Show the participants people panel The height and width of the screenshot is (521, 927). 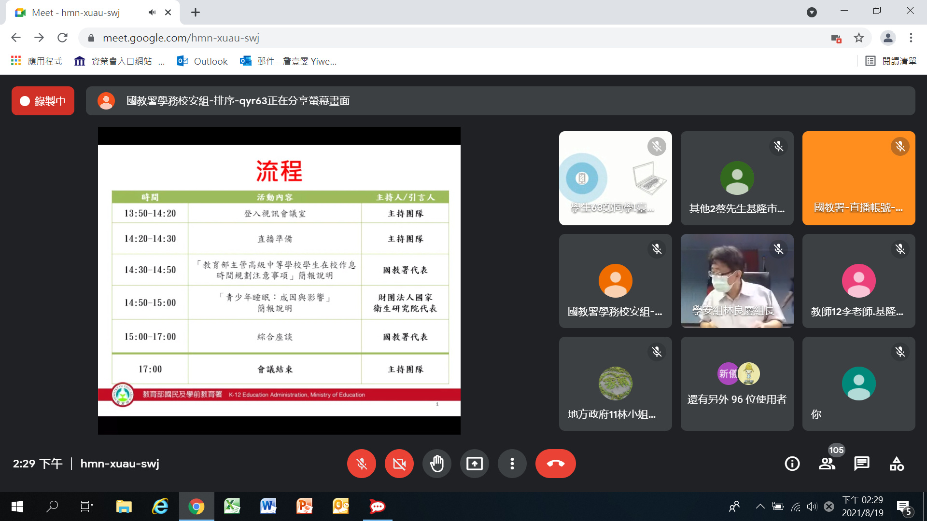point(827,464)
